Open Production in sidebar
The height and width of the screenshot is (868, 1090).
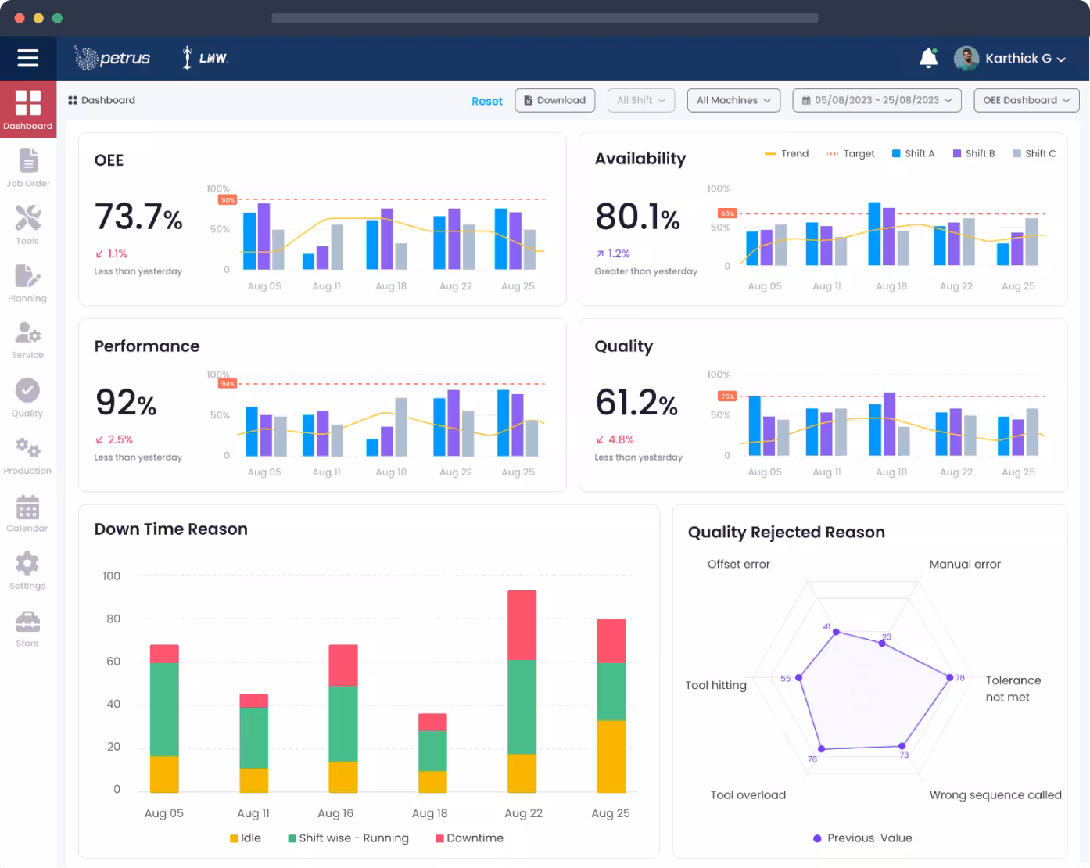tap(27, 456)
